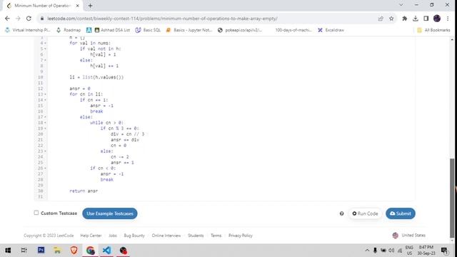Open Task View on the taskbar
Image resolution: width=457 pixels, height=257 pixels.
(x=24, y=251)
